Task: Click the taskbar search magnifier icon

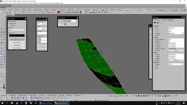Action: [7, 103]
